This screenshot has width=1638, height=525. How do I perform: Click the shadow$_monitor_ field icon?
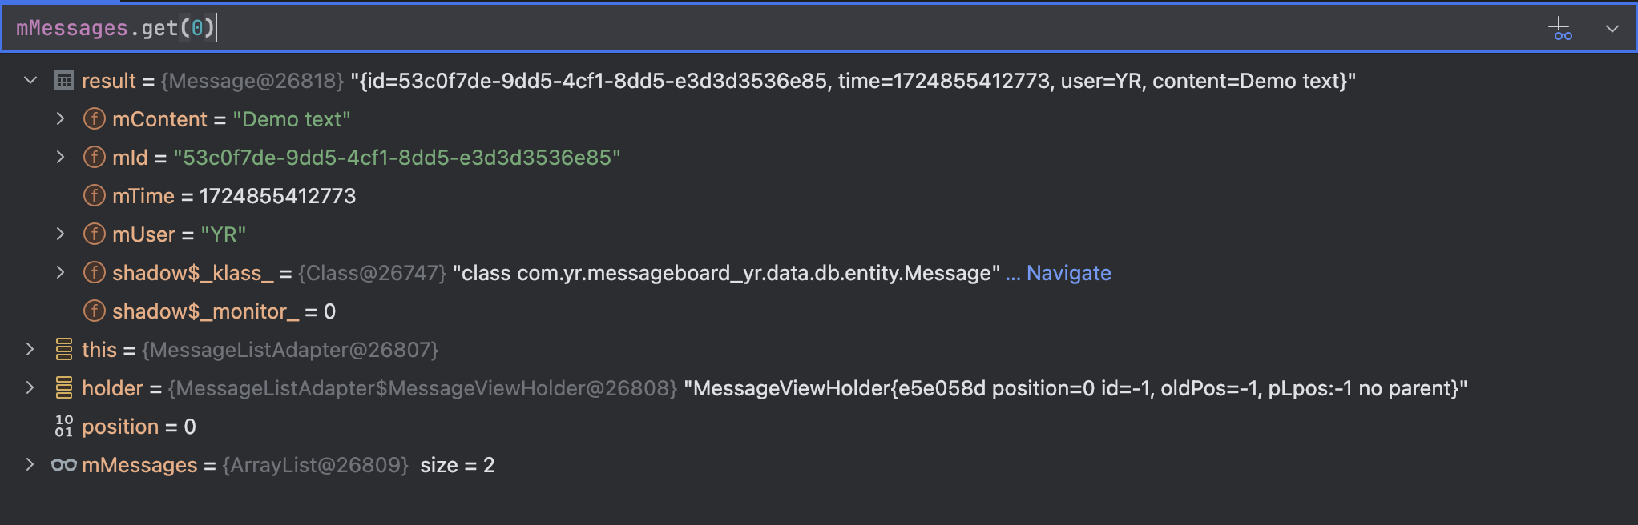pyautogui.click(x=95, y=311)
